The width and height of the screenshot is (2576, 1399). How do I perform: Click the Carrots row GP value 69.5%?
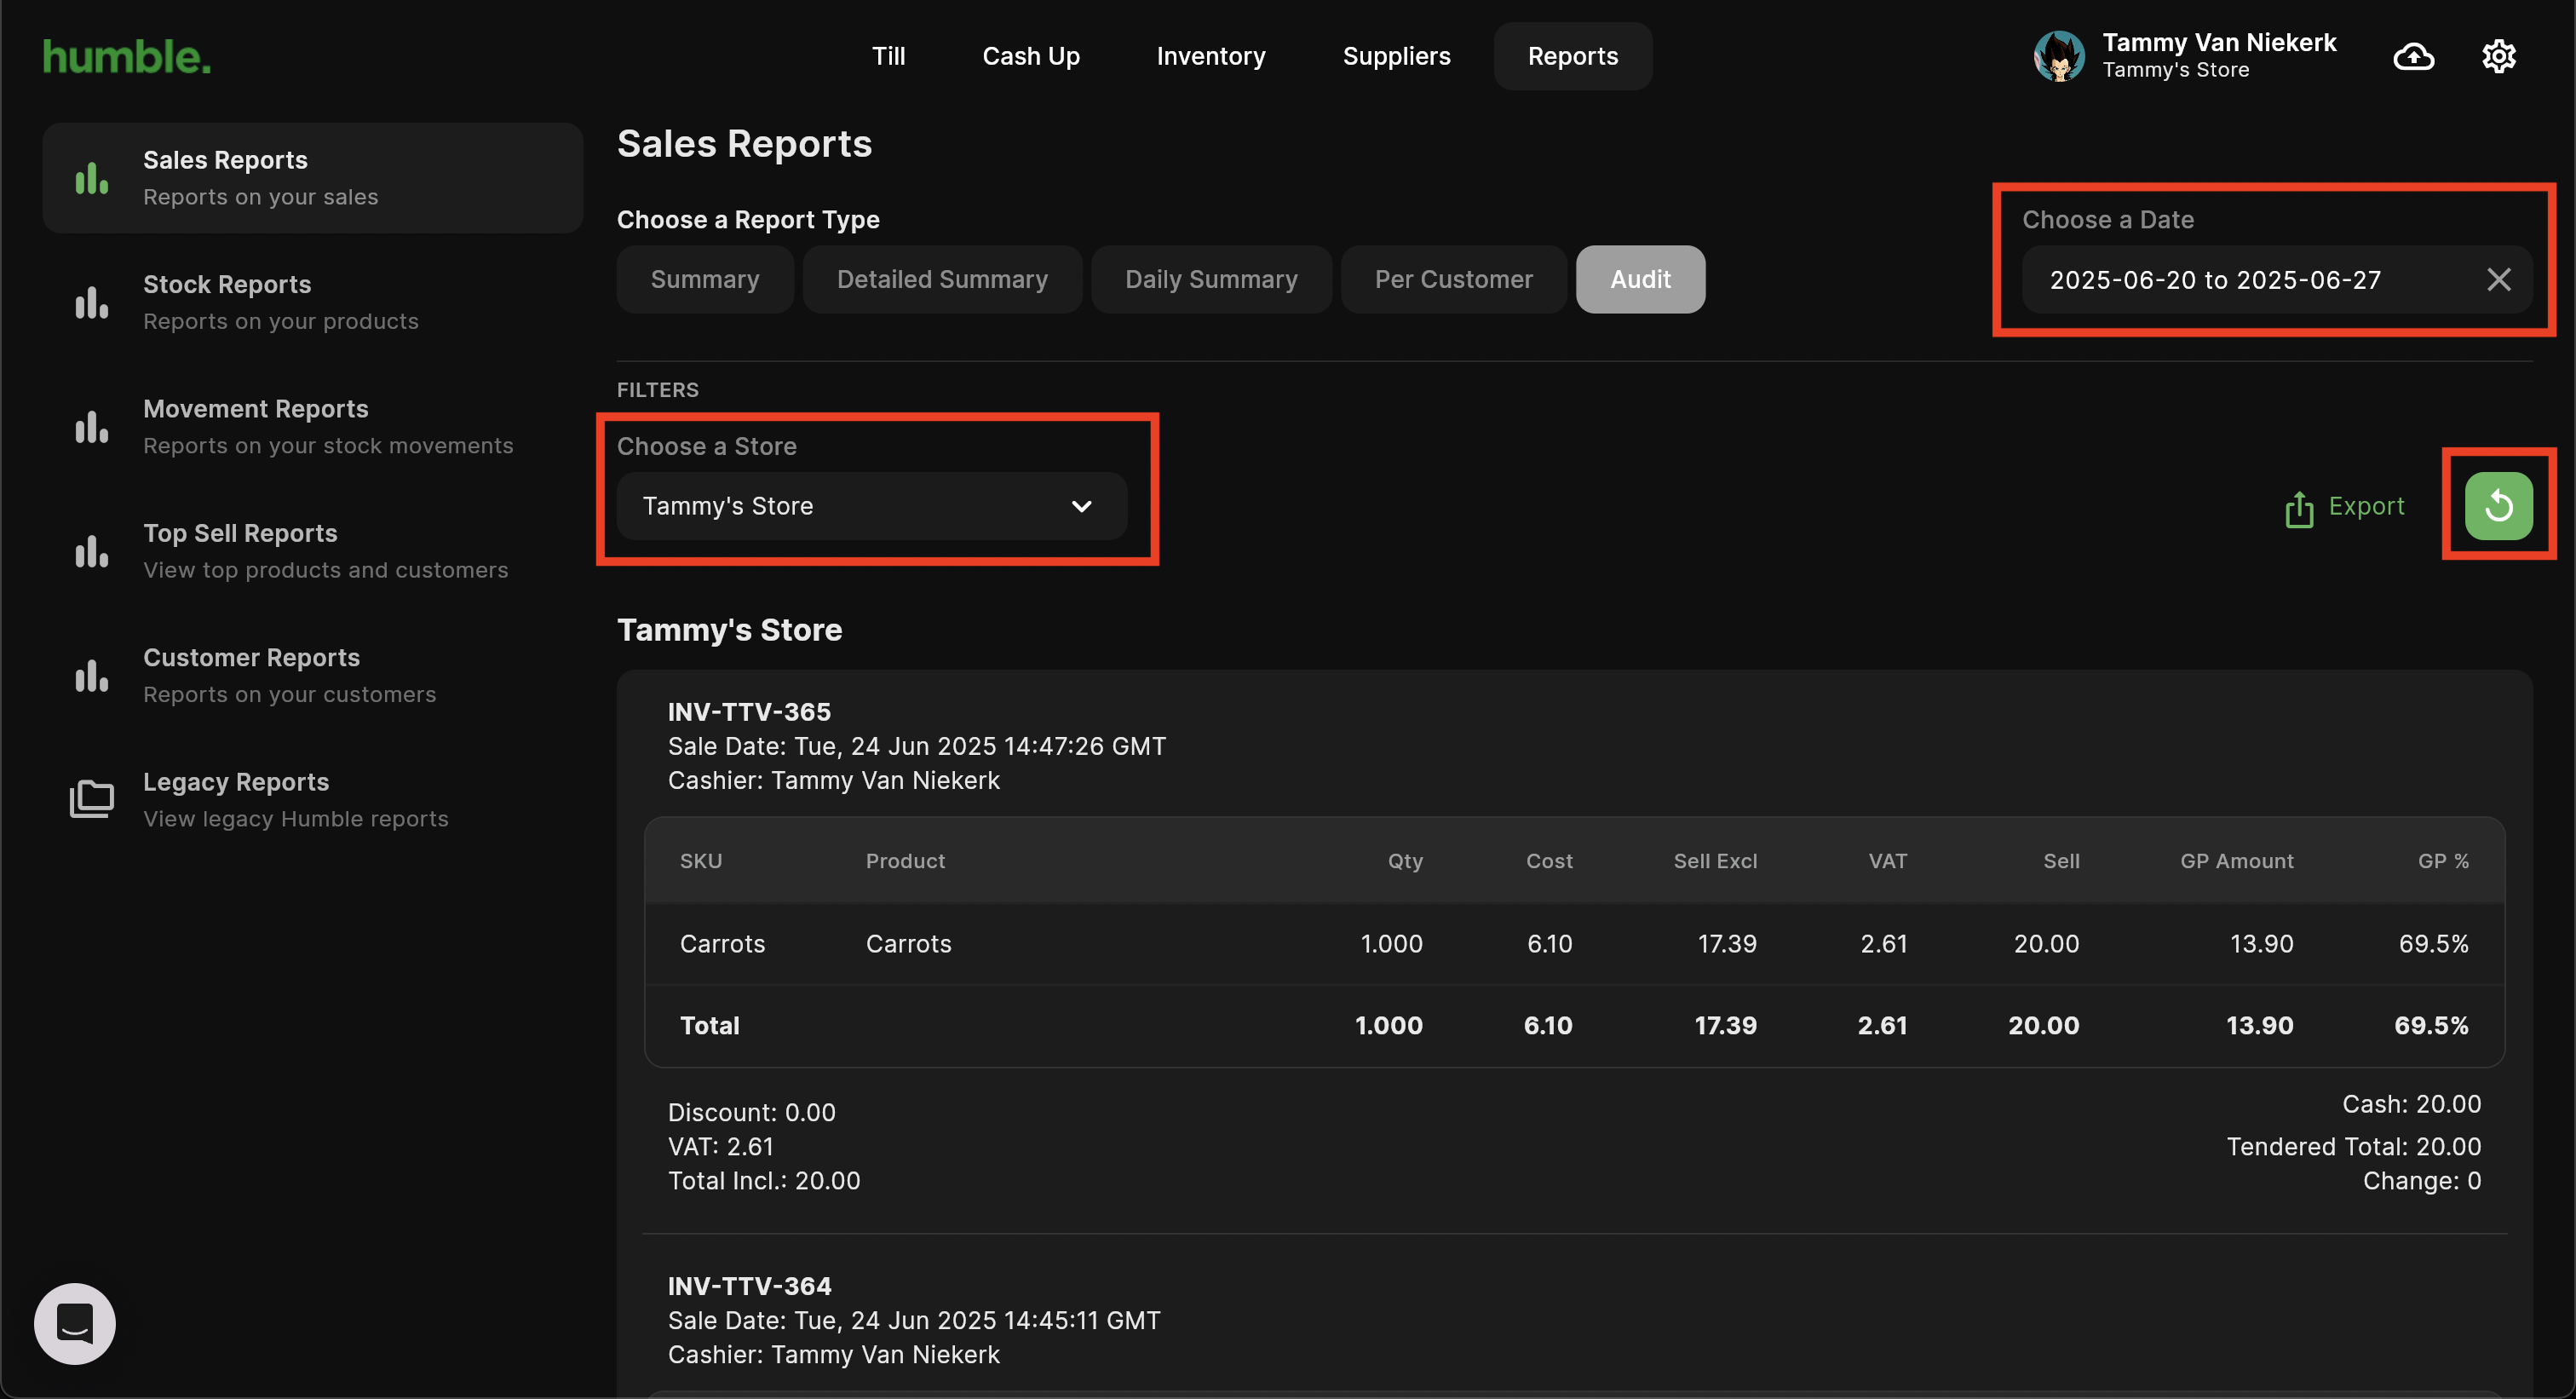pyautogui.click(x=2433, y=944)
